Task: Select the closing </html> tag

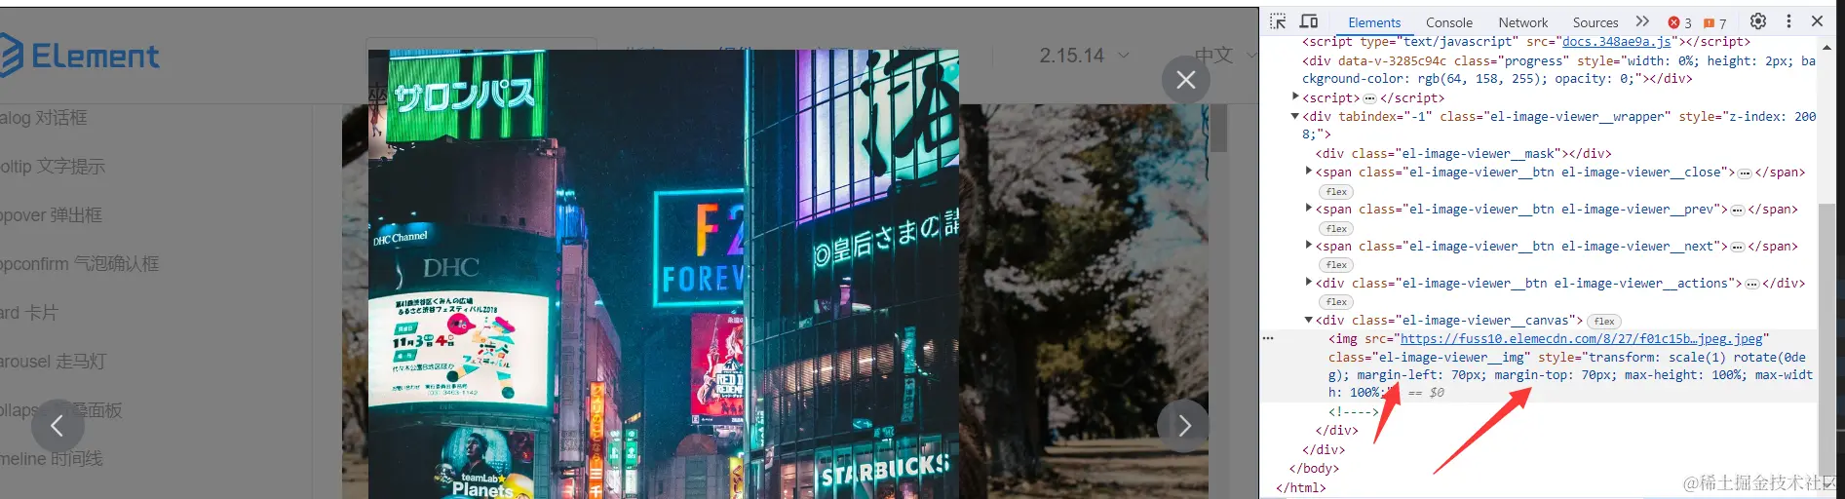Action: coord(1301,487)
